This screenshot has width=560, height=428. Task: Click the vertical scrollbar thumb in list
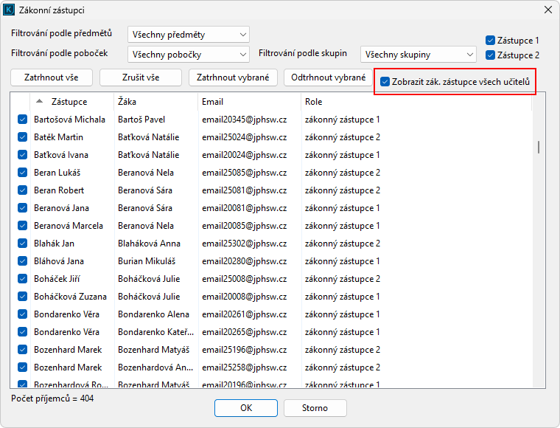[539, 147]
